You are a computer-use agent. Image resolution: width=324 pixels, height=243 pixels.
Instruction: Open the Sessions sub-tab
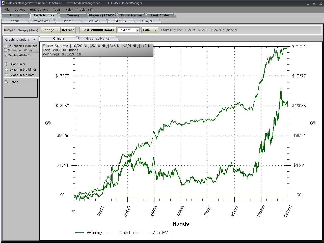click(94, 21)
